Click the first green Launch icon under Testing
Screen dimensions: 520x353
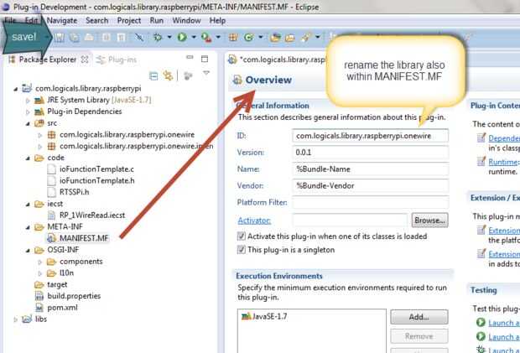481,323
